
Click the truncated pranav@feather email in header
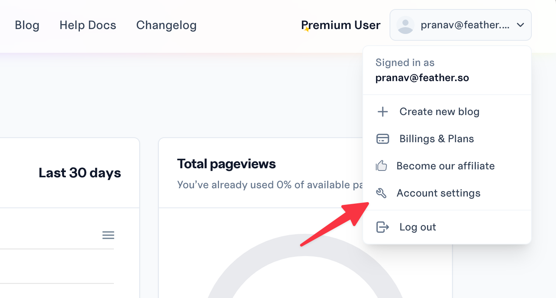(465, 25)
